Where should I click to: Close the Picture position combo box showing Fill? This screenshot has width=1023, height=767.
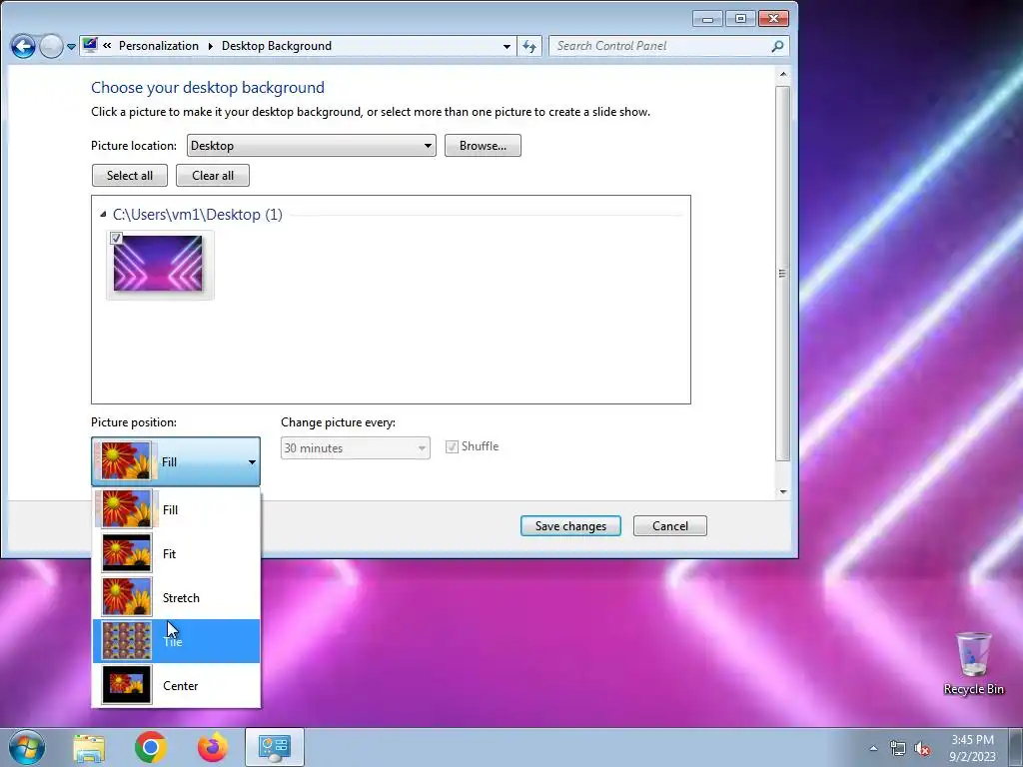176,461
